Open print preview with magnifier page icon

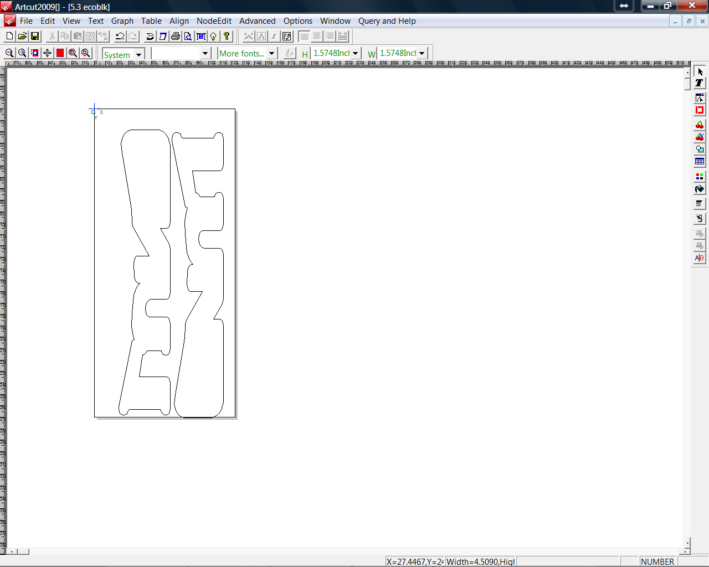[x=188, y=36]
